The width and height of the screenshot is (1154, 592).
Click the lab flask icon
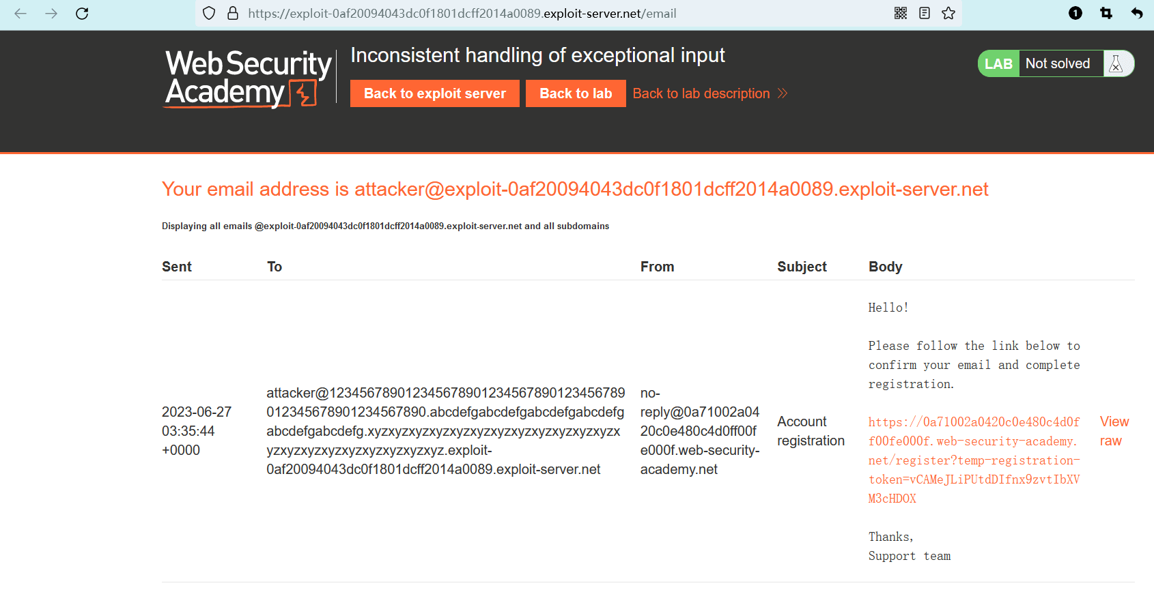point(1116,63)
